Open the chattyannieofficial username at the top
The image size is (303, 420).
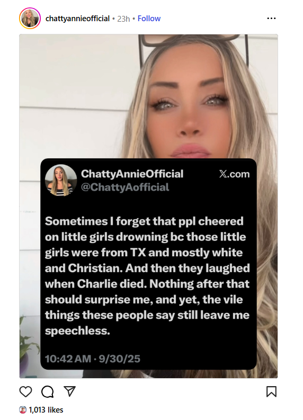tap(77, 19)
